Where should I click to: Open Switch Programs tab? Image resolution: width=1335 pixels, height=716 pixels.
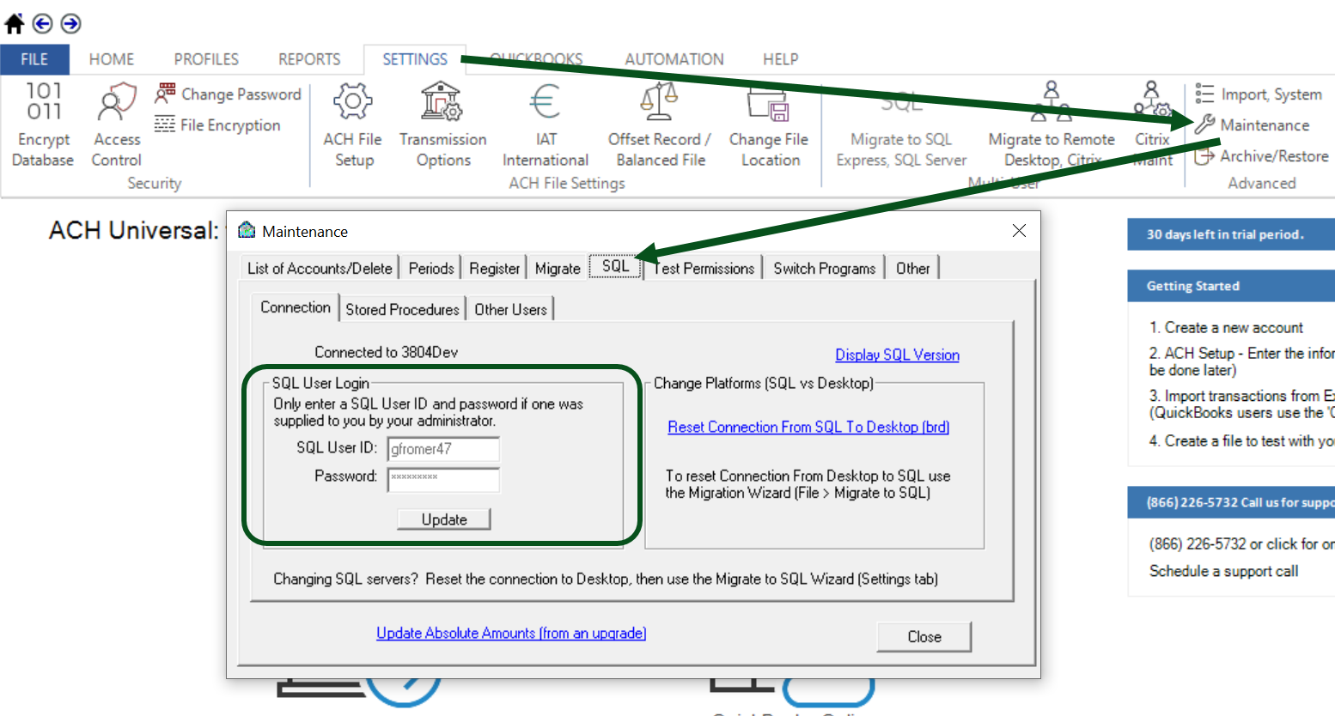pyautogui.click(x=825, y=268)
